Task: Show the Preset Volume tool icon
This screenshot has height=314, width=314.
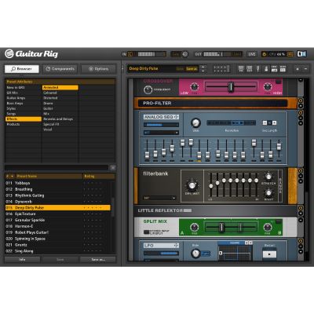Action: (274, 69)
